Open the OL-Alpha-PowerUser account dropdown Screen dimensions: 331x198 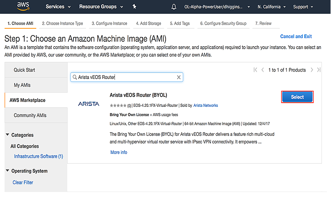(217, 7)
